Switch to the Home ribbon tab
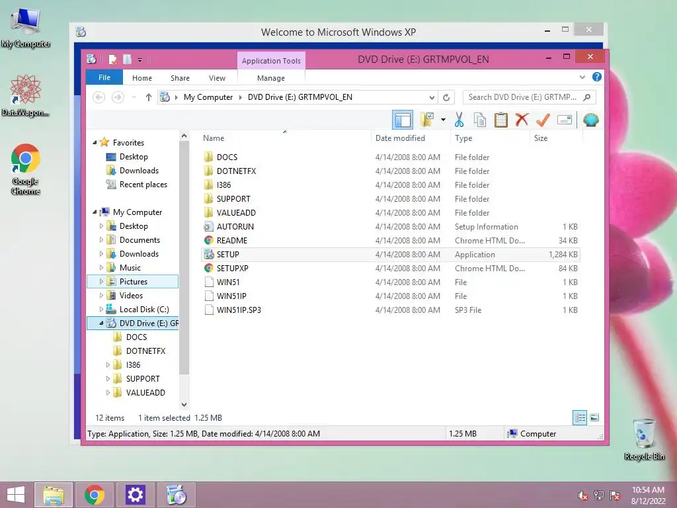Screen dimensions: 677x508 click(x=142, y=78)
